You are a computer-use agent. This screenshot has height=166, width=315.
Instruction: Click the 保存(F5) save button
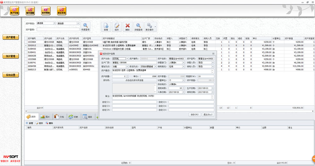(x=194, y=114)
